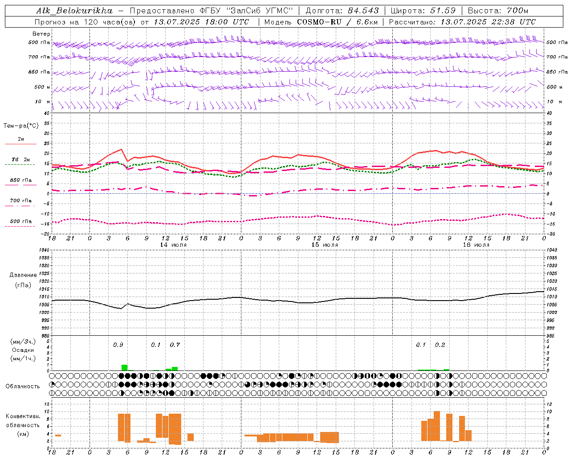Click the 14 июля date label
Screen dimensions: 570x456
coord(173,245)
